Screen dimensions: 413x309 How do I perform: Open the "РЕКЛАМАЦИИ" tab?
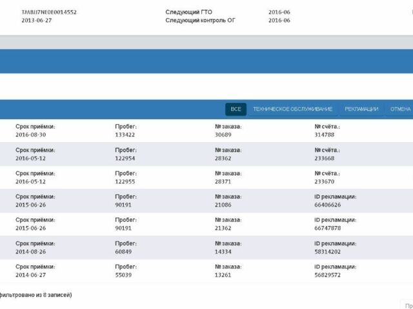(x=361, y=109)
